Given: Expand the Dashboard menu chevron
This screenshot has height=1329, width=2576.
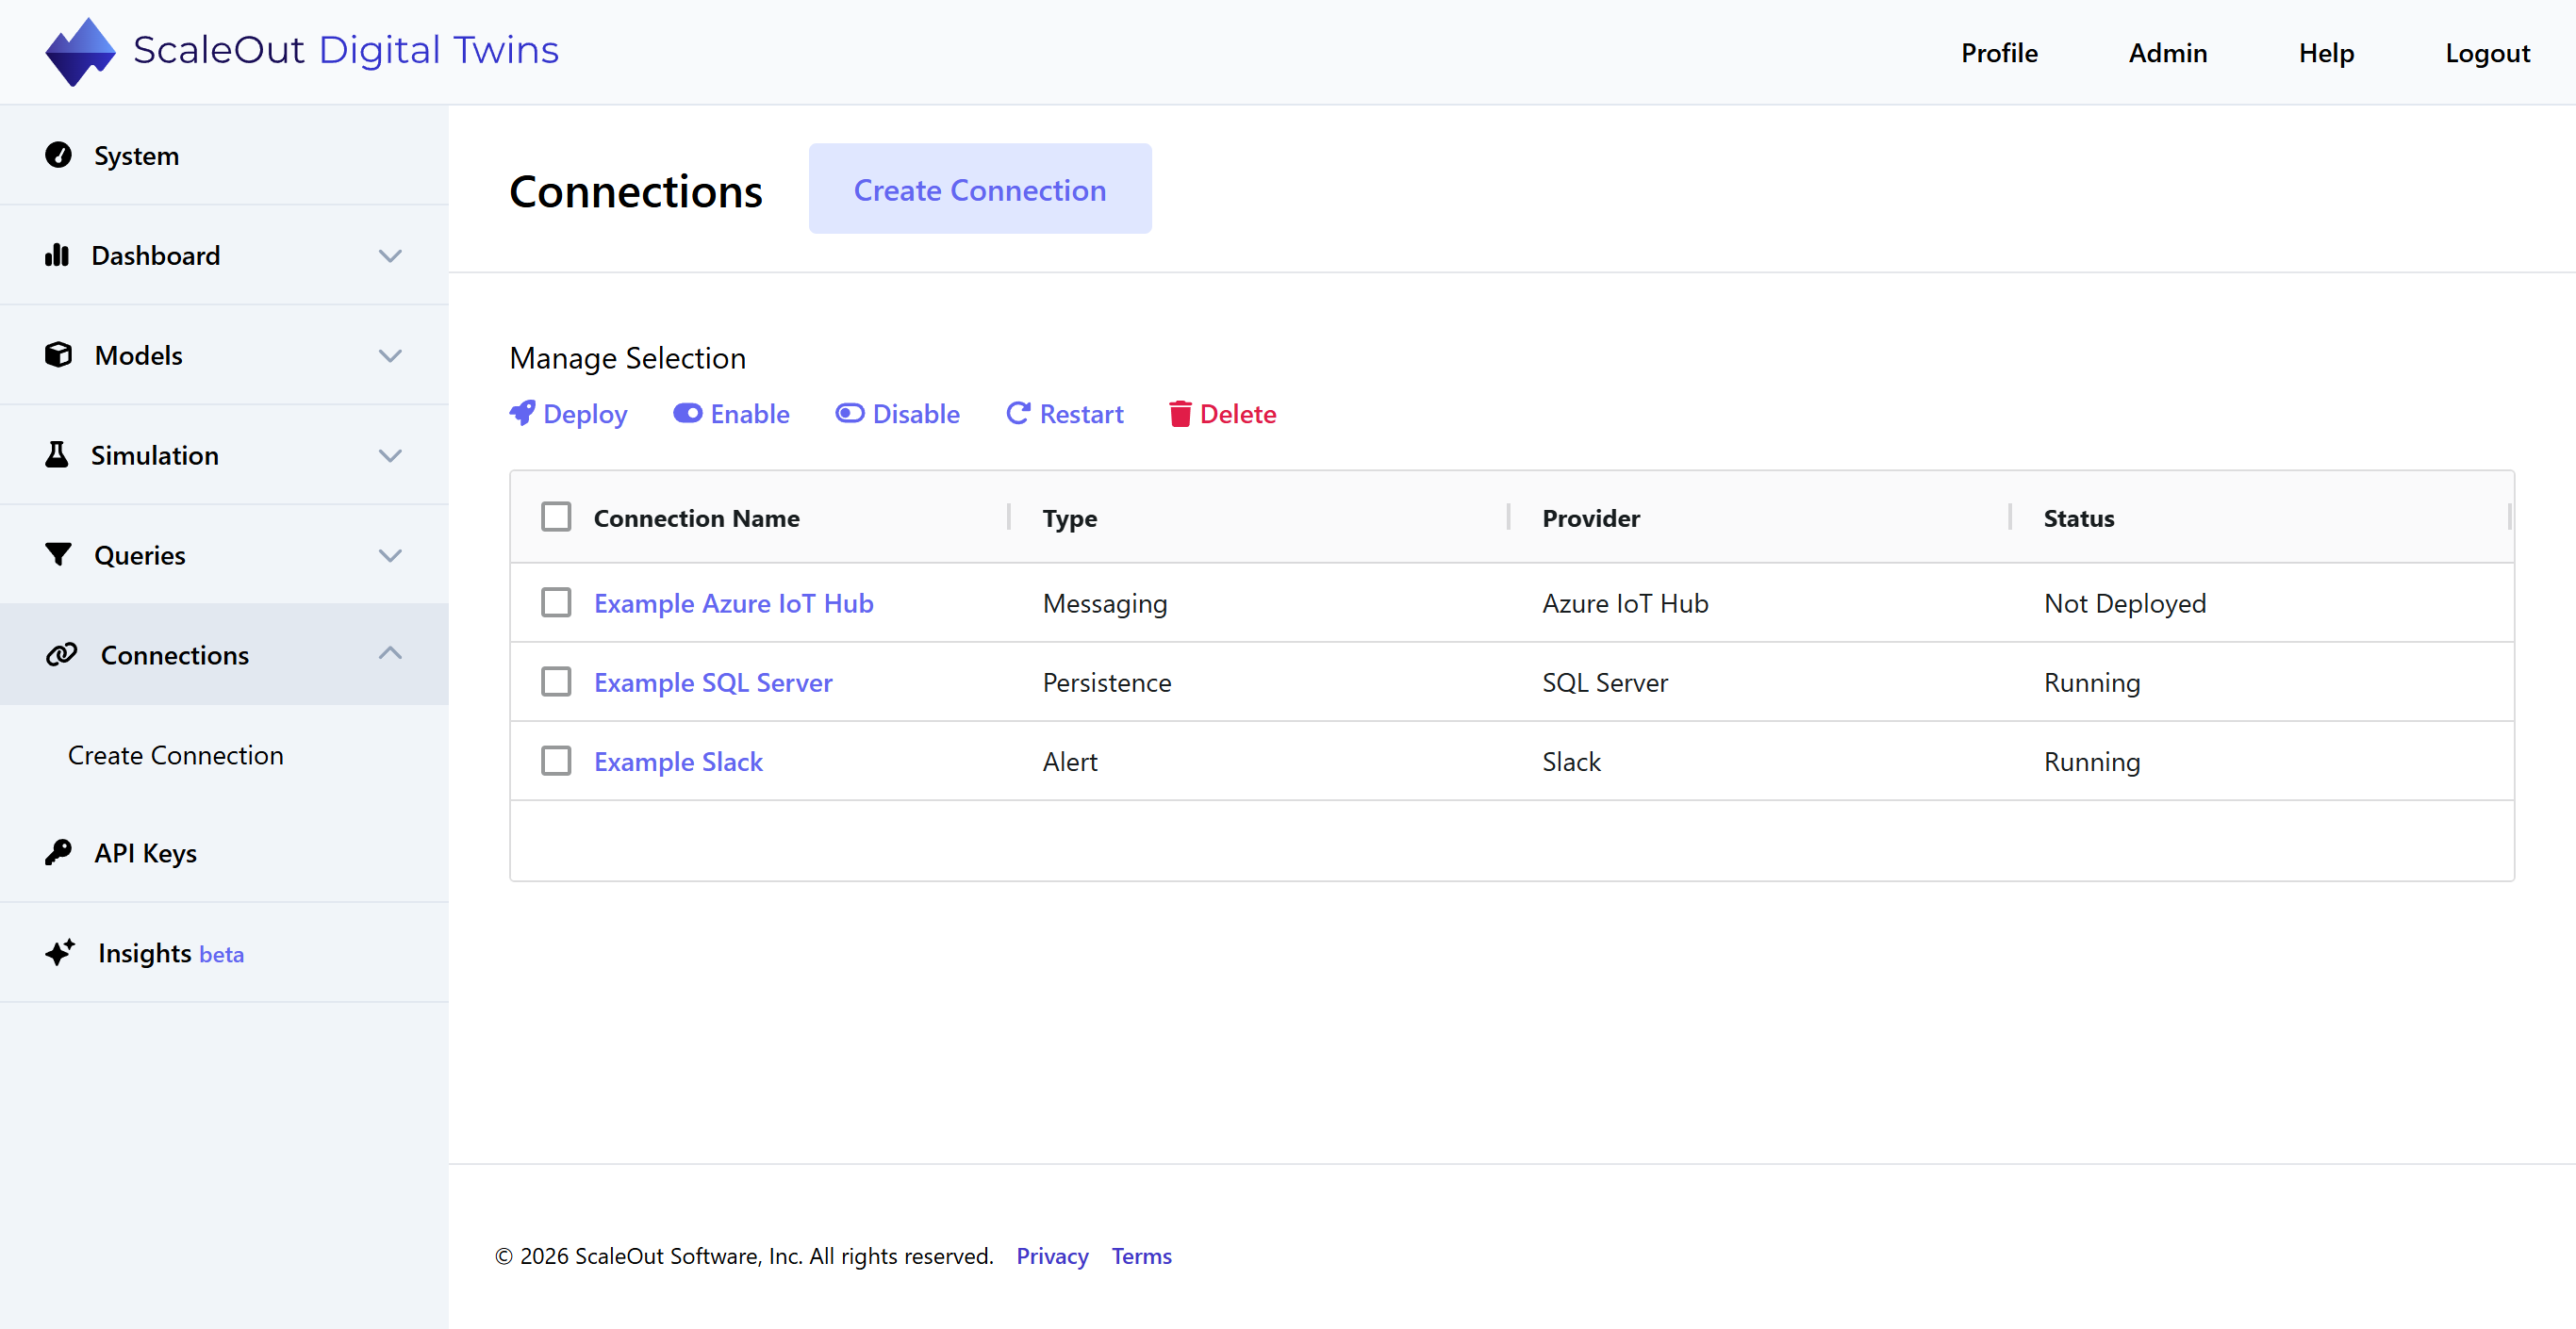Looking at the screenshot, I should coord(390,256).
